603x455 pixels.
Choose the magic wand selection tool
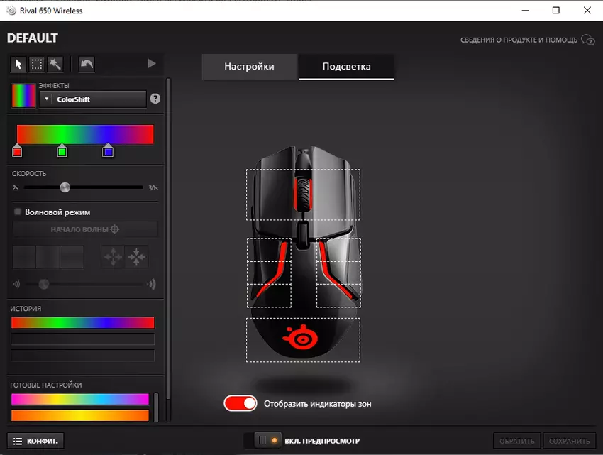point(55,64)
